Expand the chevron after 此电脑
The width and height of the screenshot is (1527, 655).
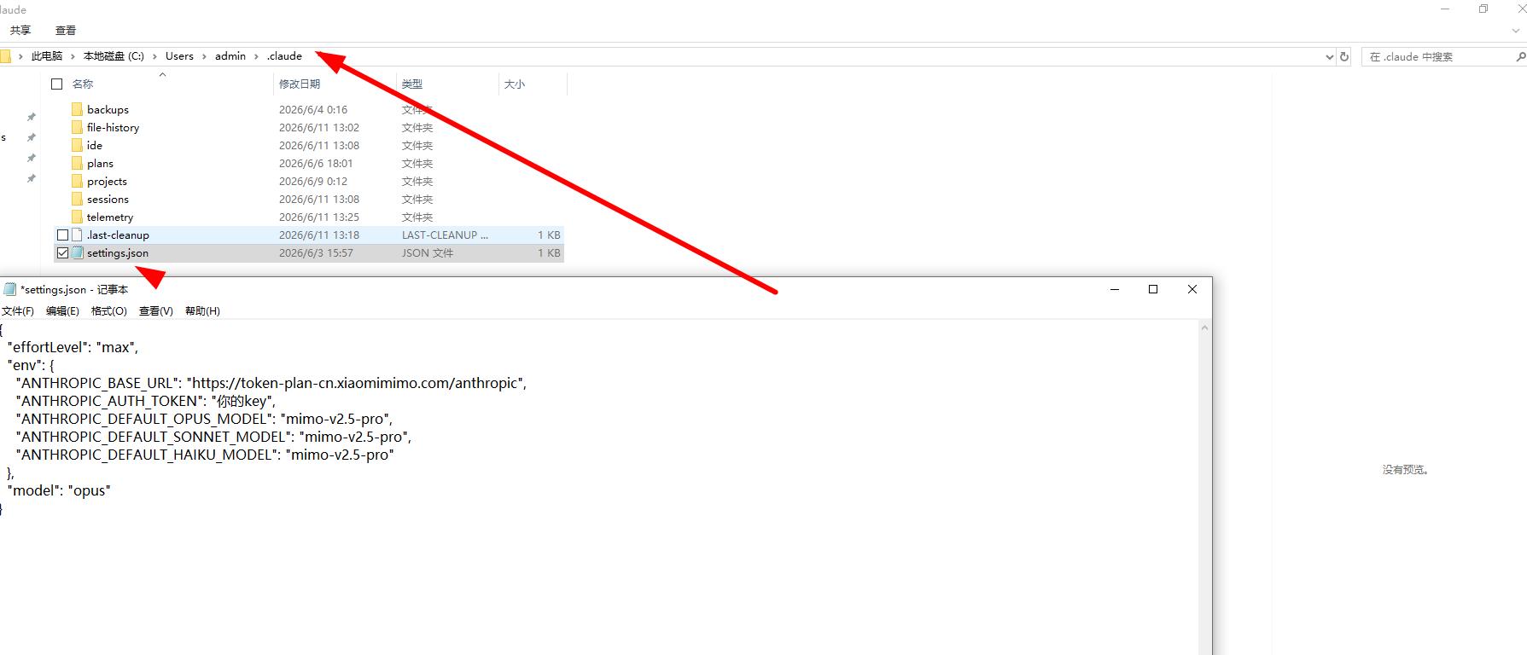pyautogui.click(x=73, y=56)
